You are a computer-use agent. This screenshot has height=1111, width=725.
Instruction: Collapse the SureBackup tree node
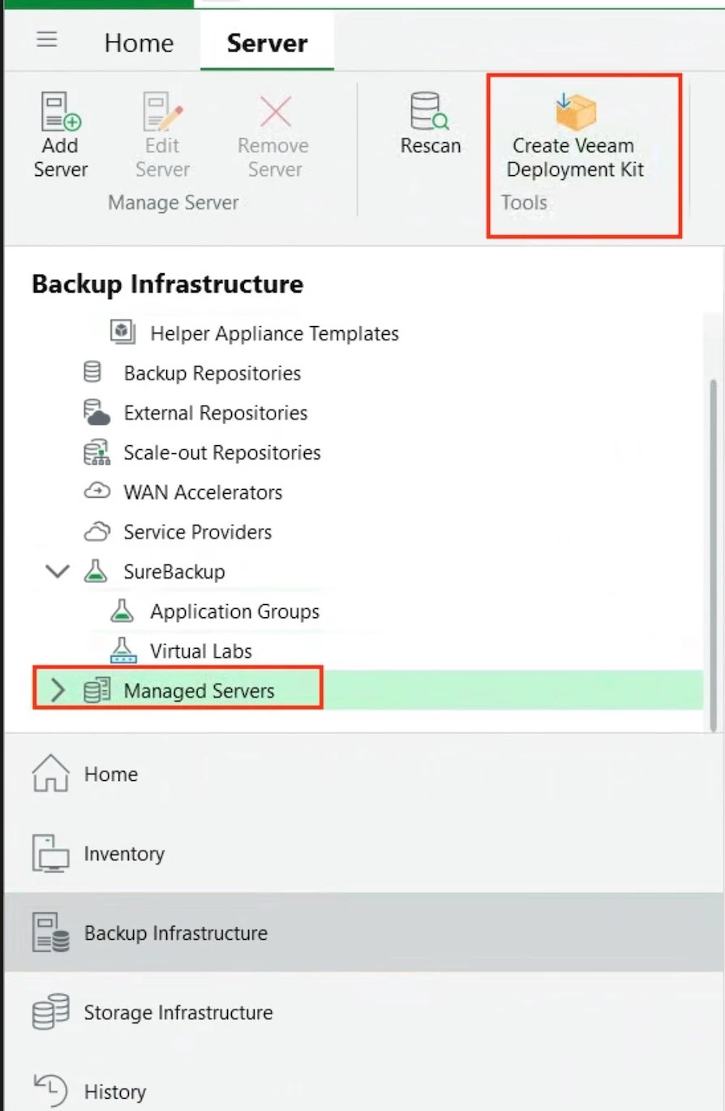coord(58,571)
